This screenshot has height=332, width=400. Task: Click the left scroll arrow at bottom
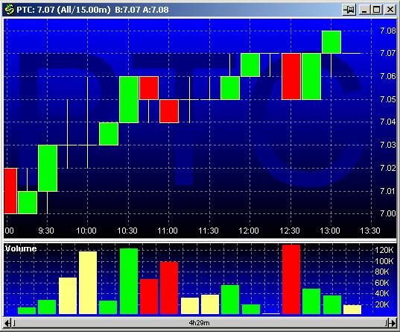coord(8,323)
